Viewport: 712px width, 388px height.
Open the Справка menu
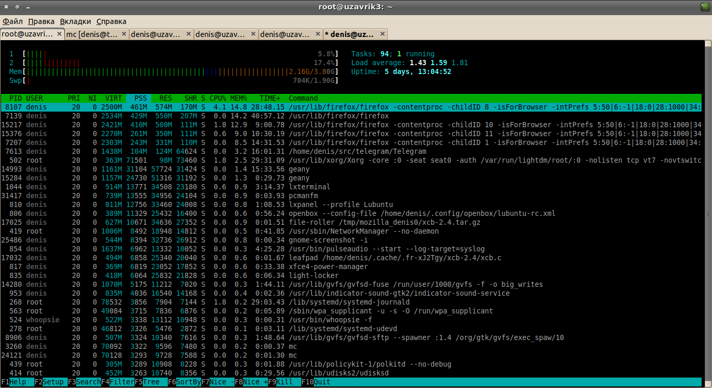pyautogui.click(x=112, y=21)
